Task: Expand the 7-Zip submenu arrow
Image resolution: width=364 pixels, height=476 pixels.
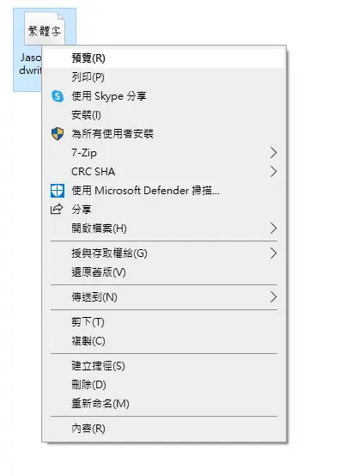Action: (x=273, y=153)
